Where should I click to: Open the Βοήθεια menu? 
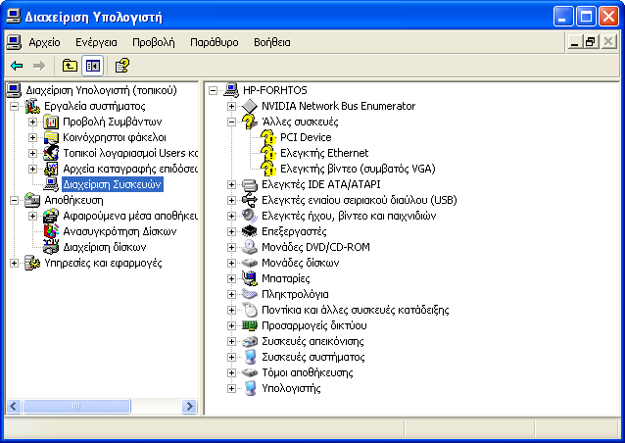271,42
